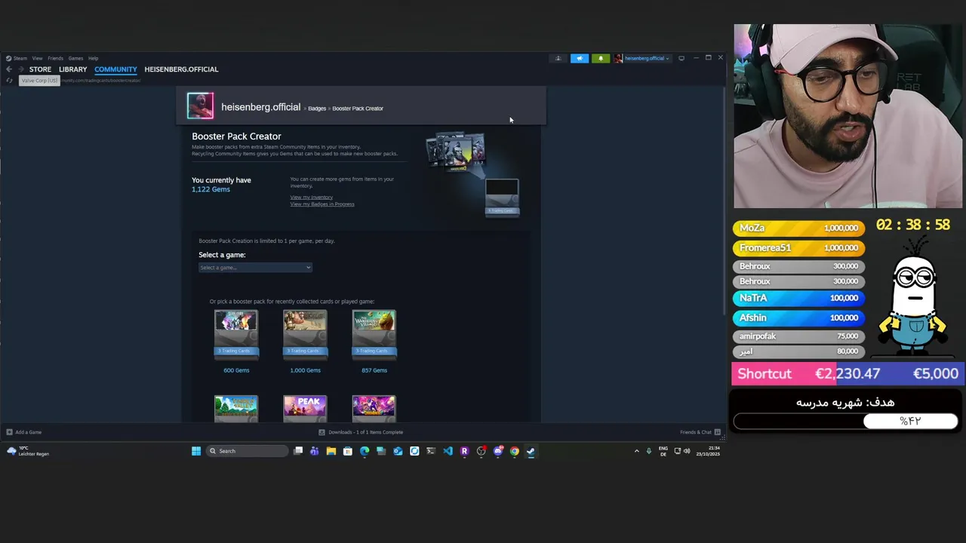Click the heisenberg.official profile avatar

[200, 106]
